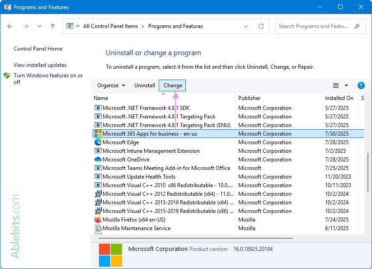Click the Control Panel icon in address bar

coord(71,26)
